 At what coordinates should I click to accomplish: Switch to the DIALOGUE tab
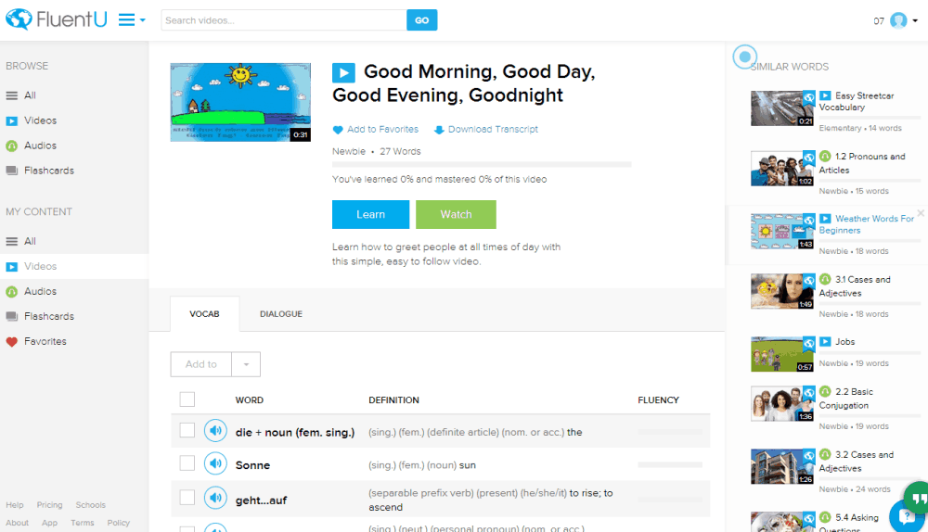[x=281, y=314]
